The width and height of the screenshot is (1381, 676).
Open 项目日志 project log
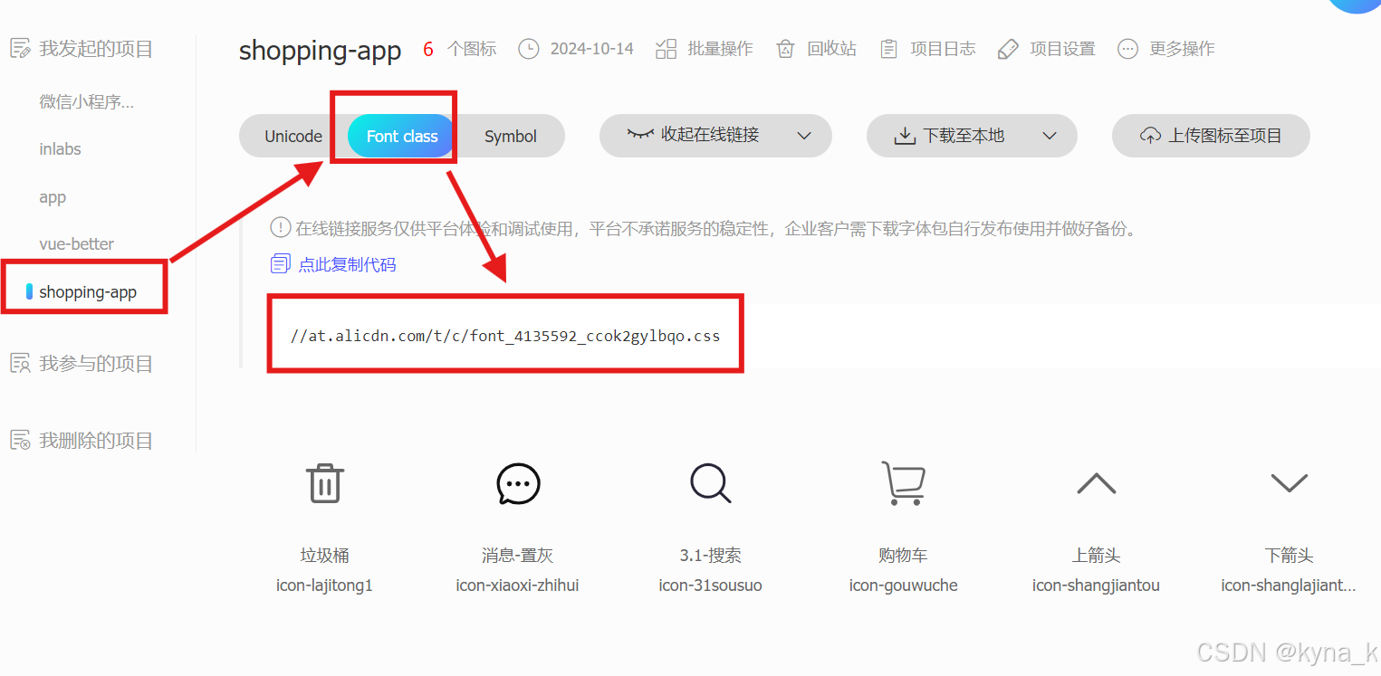click(943, 49)
